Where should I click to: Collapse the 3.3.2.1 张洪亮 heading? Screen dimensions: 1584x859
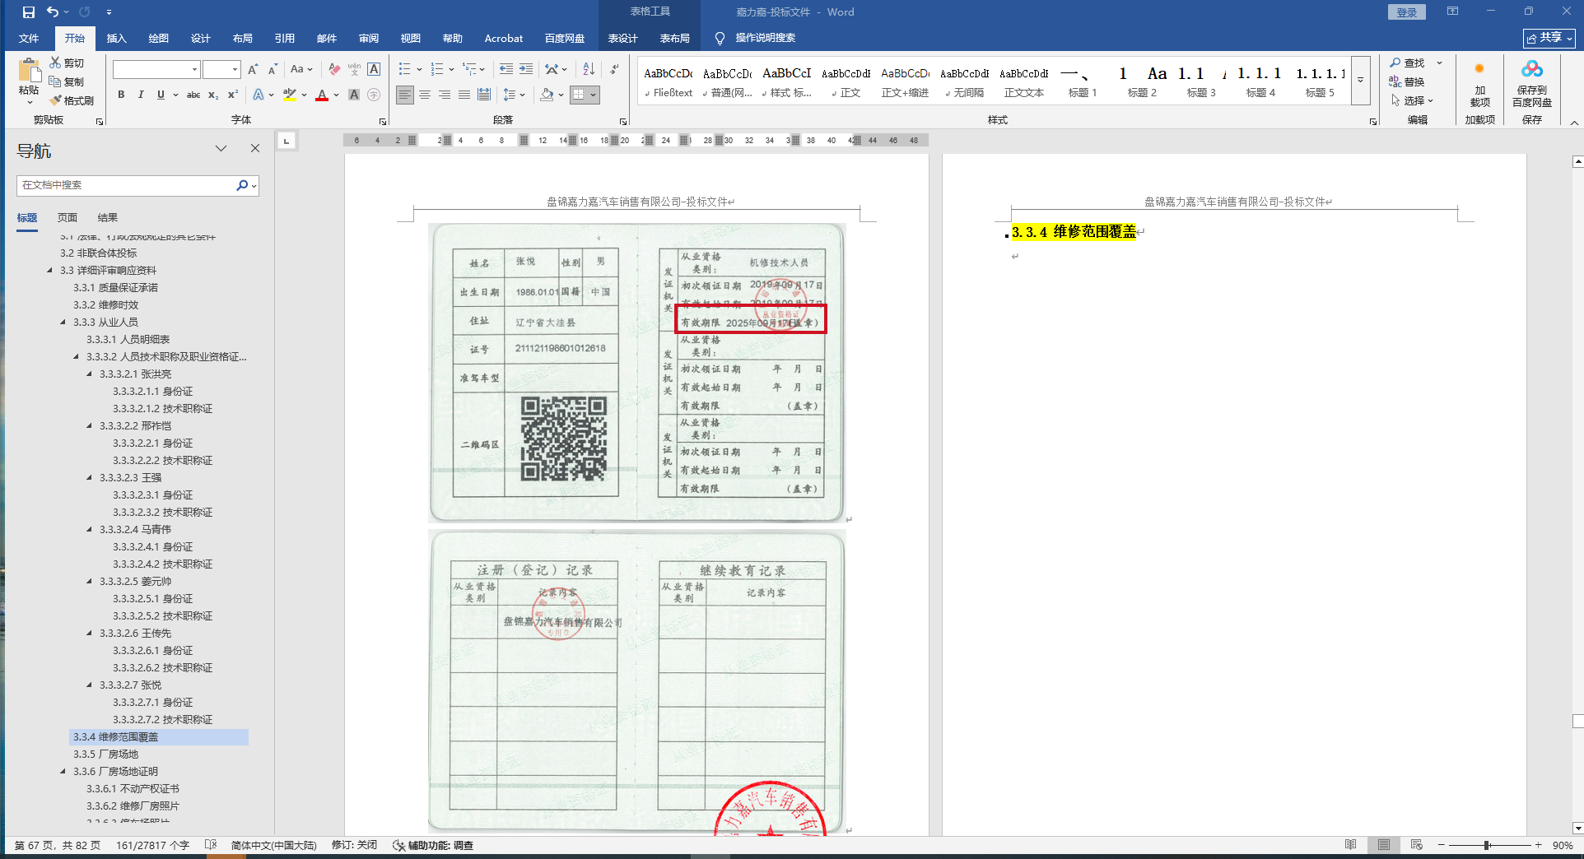(x=90, y=374)
